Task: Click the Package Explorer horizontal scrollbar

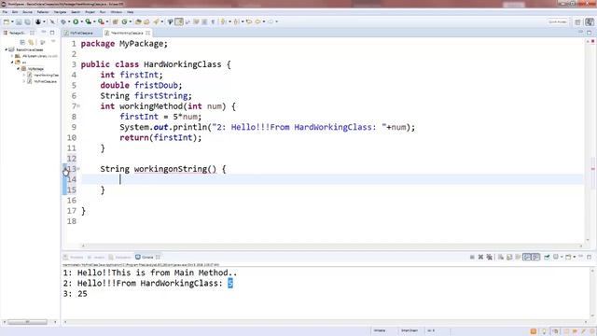Action: pyautogui.click(x=27, y=322)
